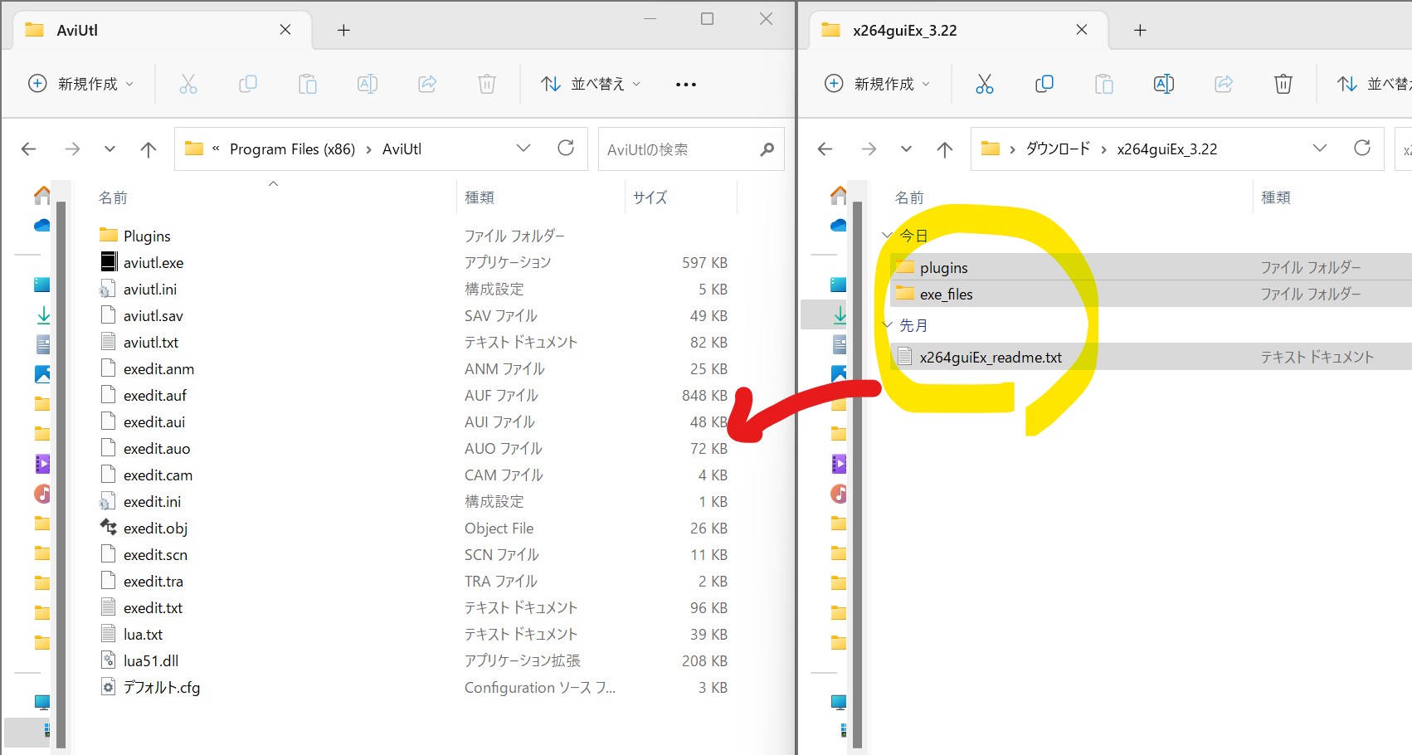Screen dimensions: 1412x755
Task: Click Paste icon in x264guiEx_3.22 window
Action: click(1104, 84)
